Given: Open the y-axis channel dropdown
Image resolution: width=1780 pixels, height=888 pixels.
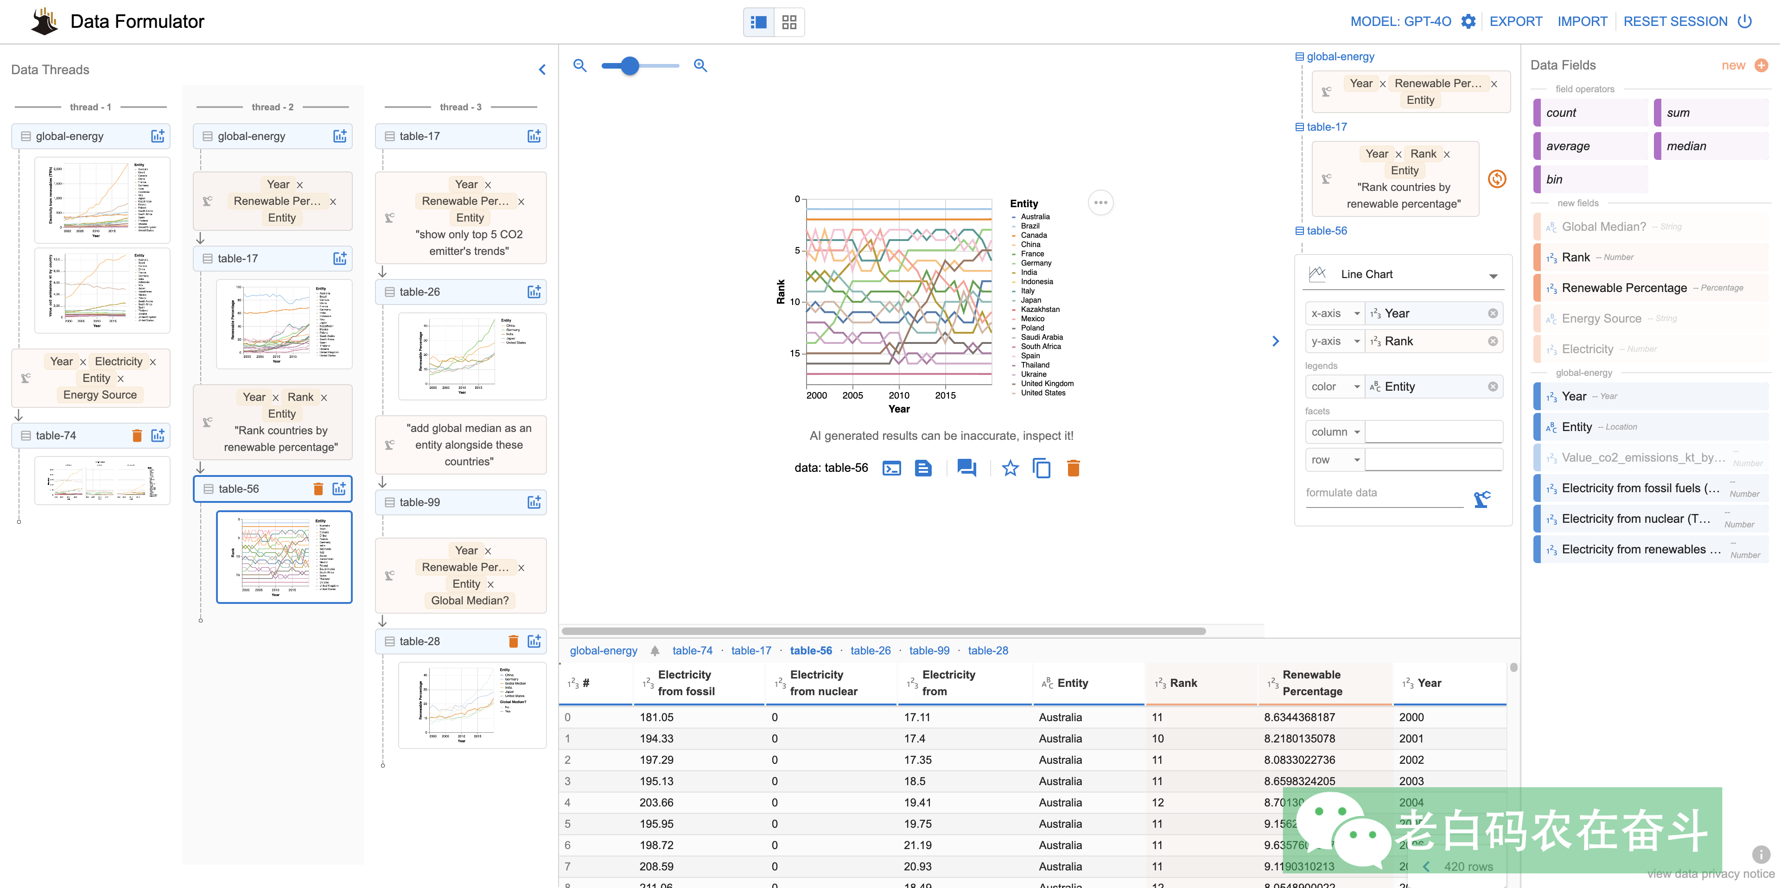Looking at the screenshot, I should click(x=1335, y=342).
